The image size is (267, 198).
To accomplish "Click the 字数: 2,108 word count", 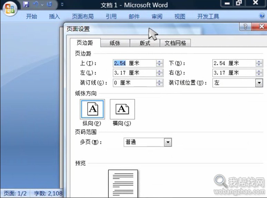I will tap(48, 194).
